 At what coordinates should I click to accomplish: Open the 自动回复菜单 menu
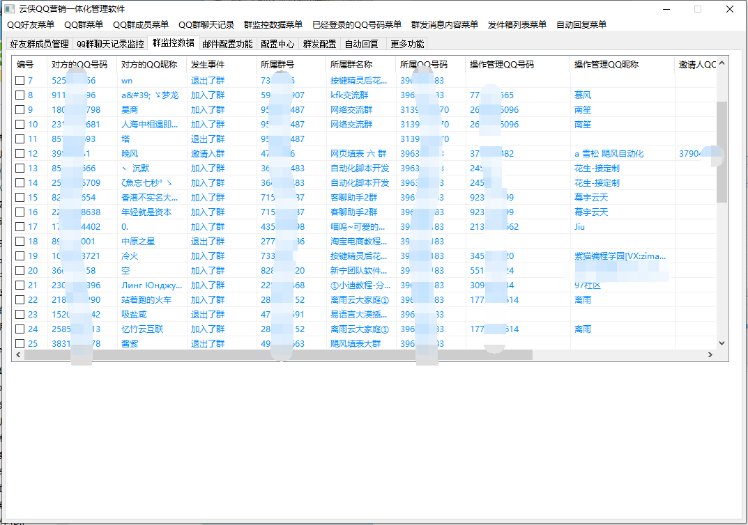581,25
